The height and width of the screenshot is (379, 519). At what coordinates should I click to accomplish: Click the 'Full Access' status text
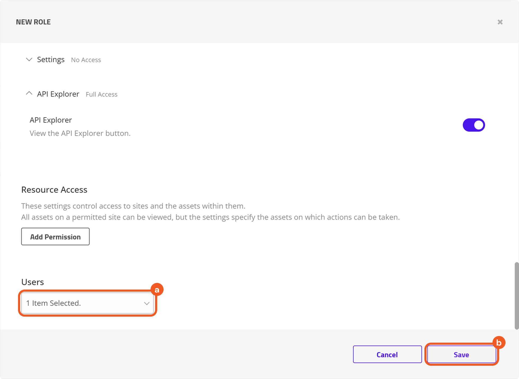pyautogui.click(x=102, y=94)
